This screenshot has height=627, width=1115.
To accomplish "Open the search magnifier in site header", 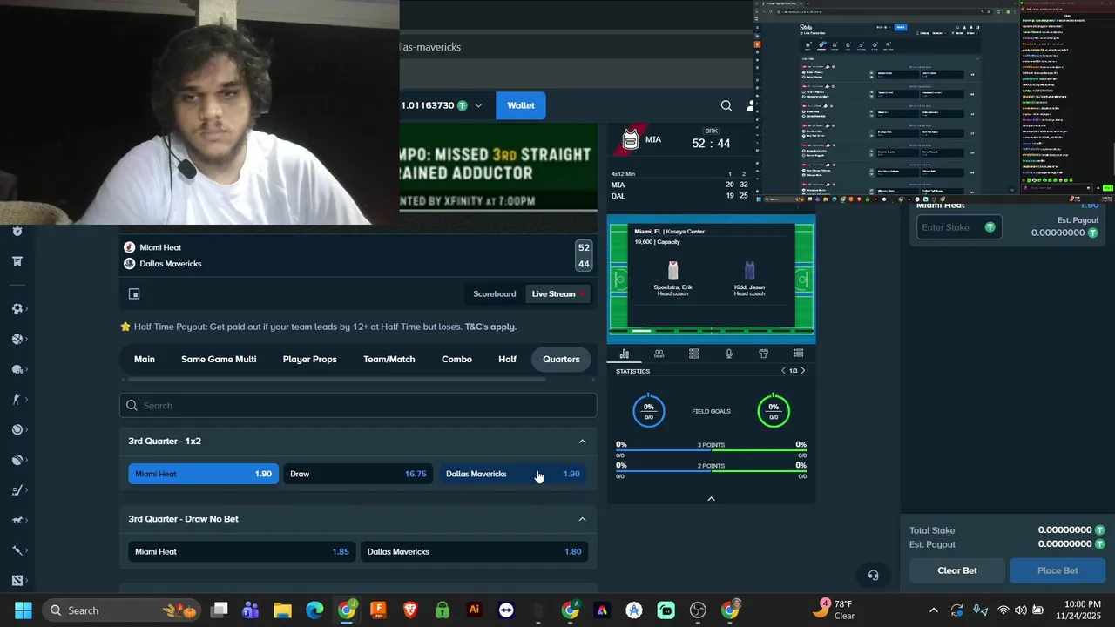I will click(x=726, y=105).
